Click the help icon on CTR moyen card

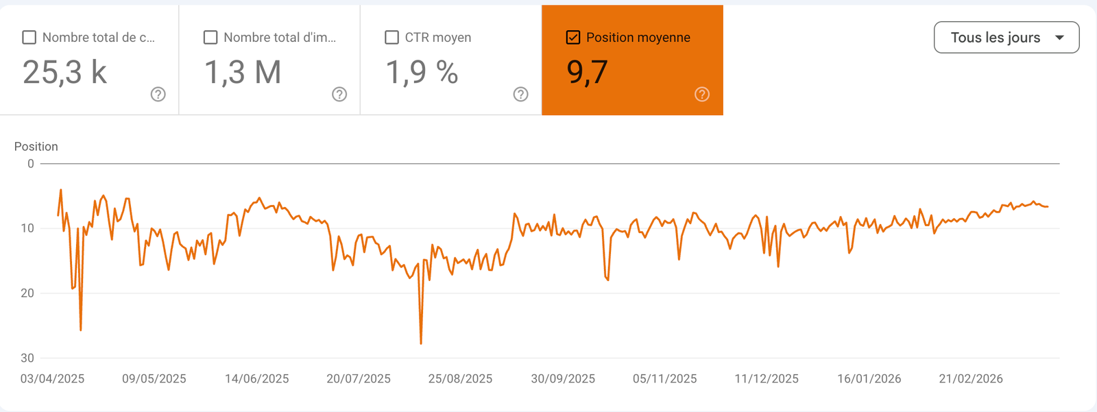[x=520, y=94]
